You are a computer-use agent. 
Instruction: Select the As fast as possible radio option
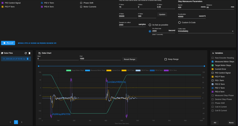click(x=150, y=25)
